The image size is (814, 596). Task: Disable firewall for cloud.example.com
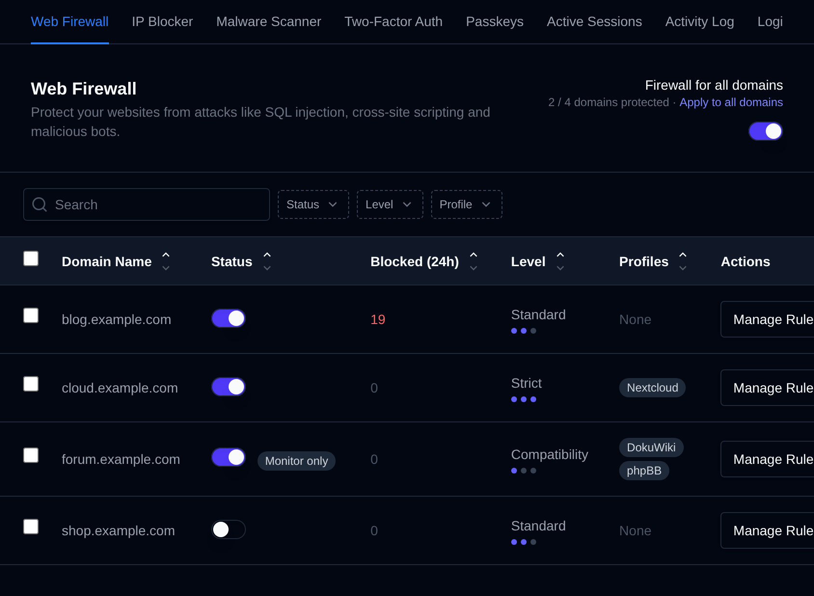[x=229, y=387]
